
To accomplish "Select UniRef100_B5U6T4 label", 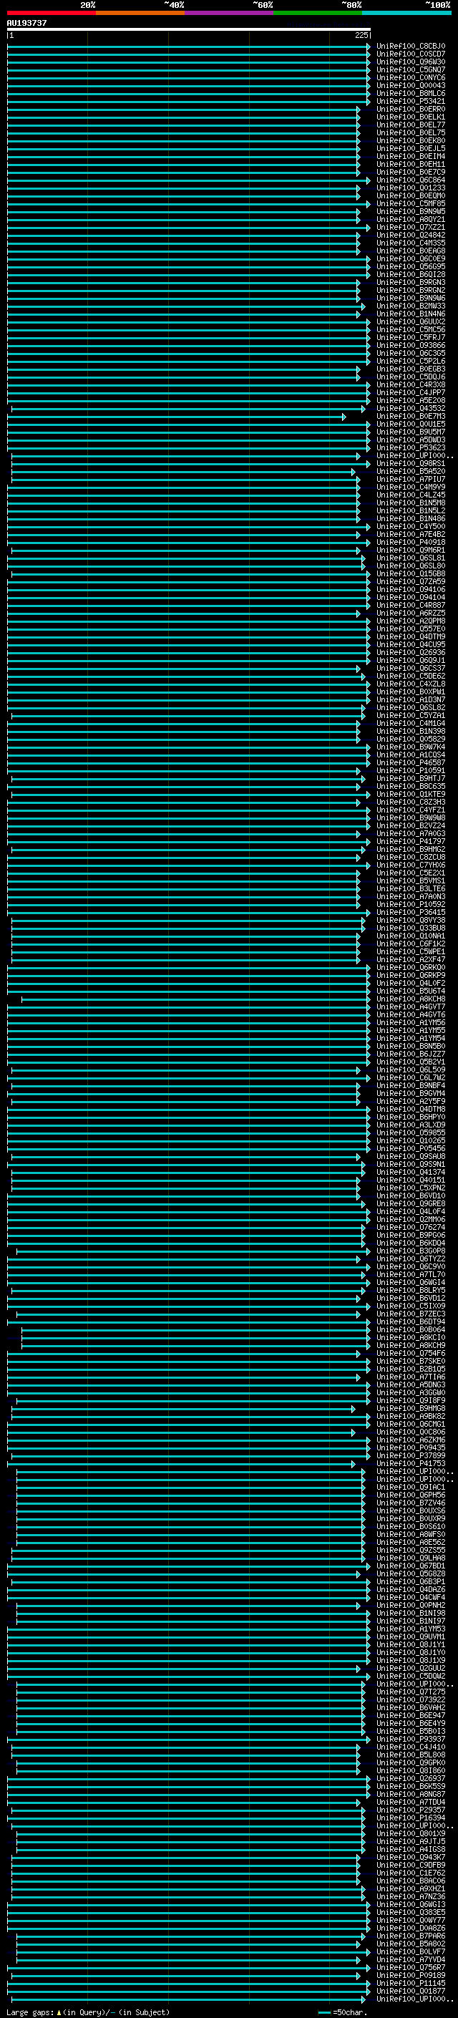I will pyautogui.click(x=411, y=991).
